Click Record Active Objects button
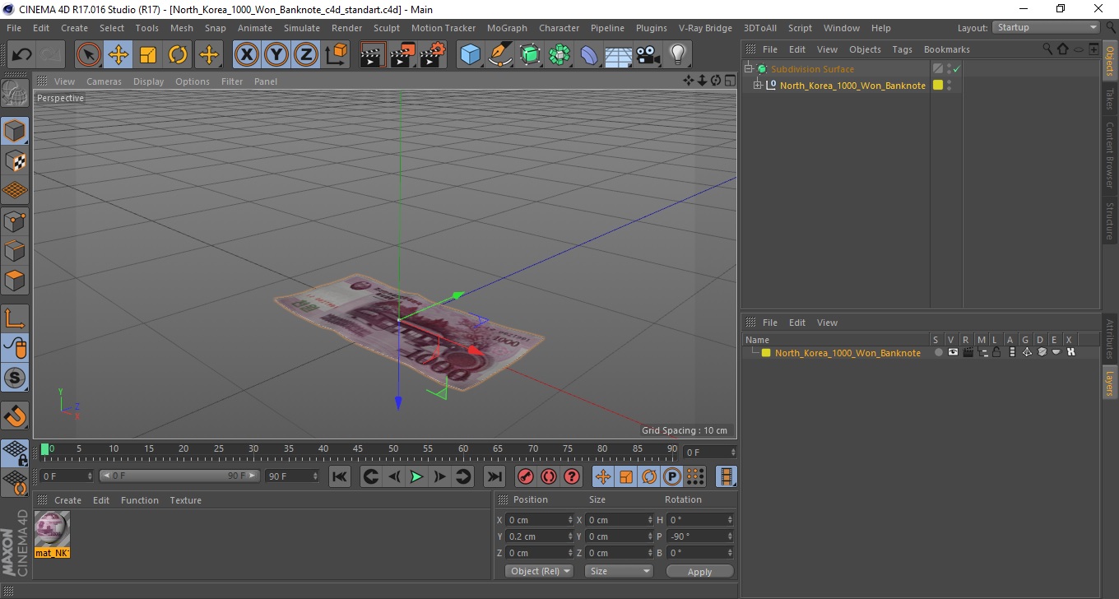Screen dimensions: 1119x599 pos(525,476)
